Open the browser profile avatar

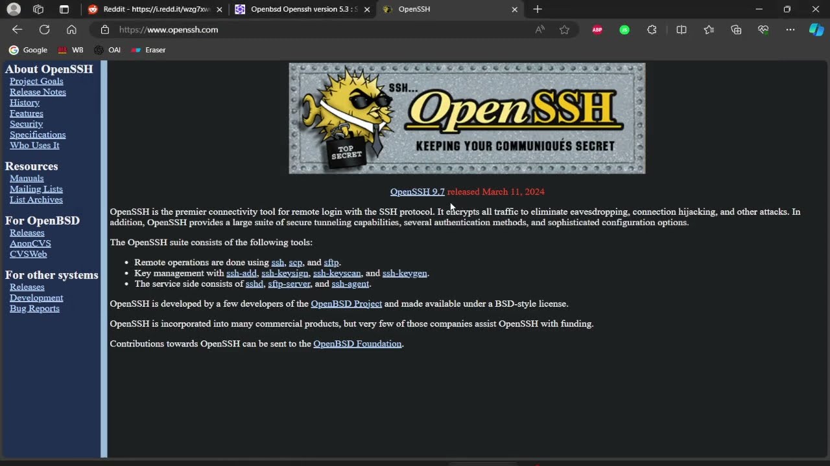(14, 9)
